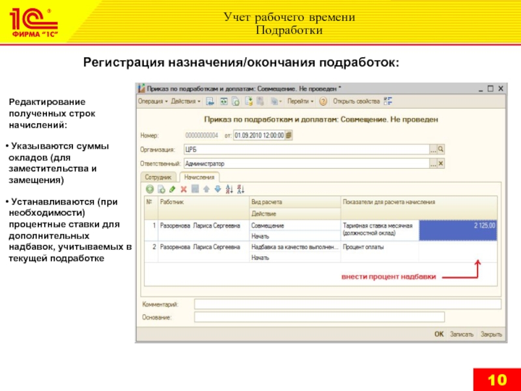Click the date picker icon next to 01.09.2010
This screenshot has height=391, width=521.
click(289, 136)
